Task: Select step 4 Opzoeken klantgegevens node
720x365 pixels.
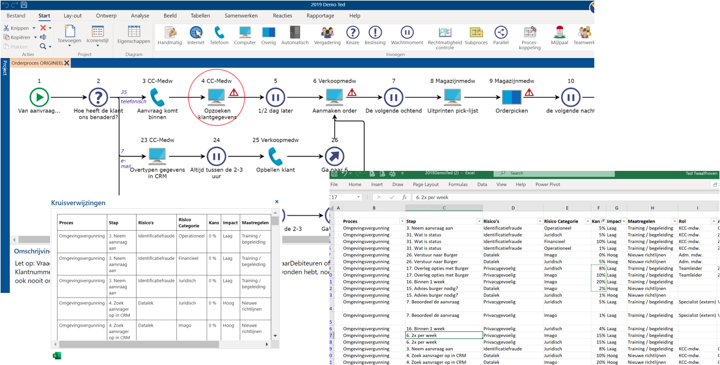Action: coord(217,97)
